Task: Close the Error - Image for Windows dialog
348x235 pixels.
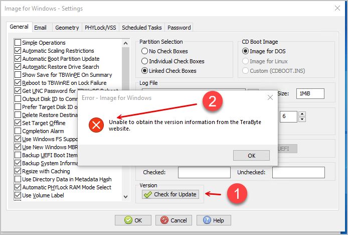Action: pyautogui.click(x=270, y=97)
